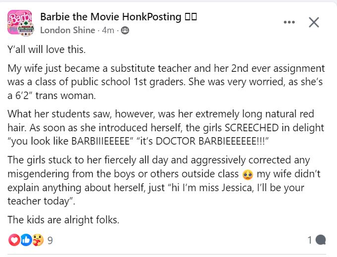Open the poster's small round profile picture

[26, 29]
